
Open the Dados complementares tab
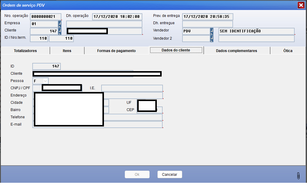(237, 51)
